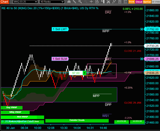The width and height of the screenshot is (160, 131).
Task: Click the CLOSE 29 JAN label
Action: (x=133, y=103)
